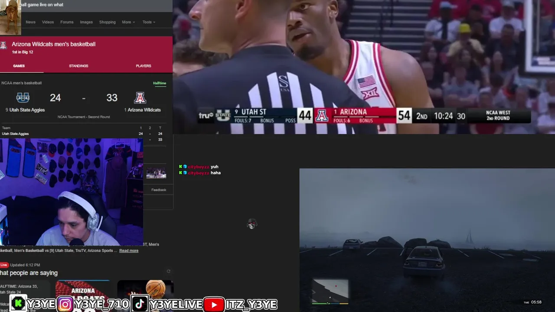
Task: Click the Y3YE_710 Instagram handle
Action: click(101, 305)
